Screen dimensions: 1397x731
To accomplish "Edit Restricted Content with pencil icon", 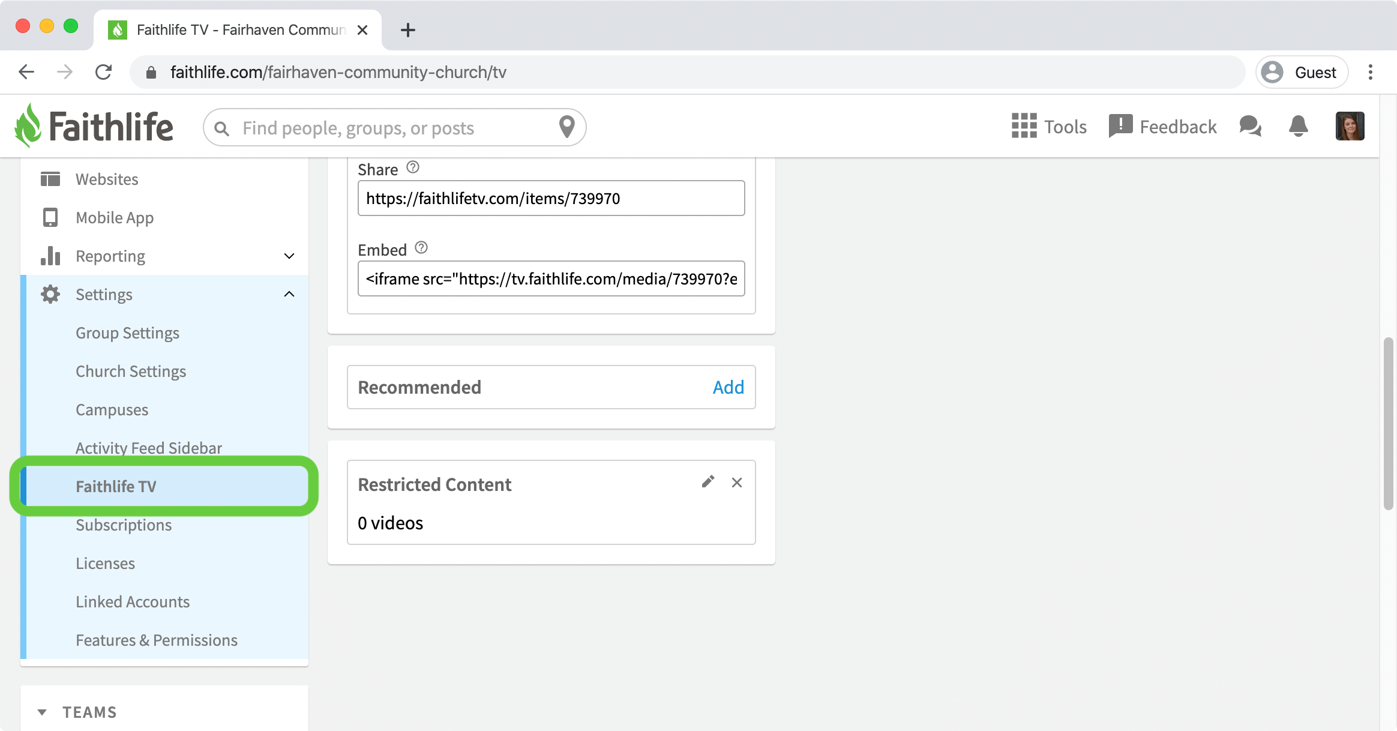I will [x=708, y=482].
